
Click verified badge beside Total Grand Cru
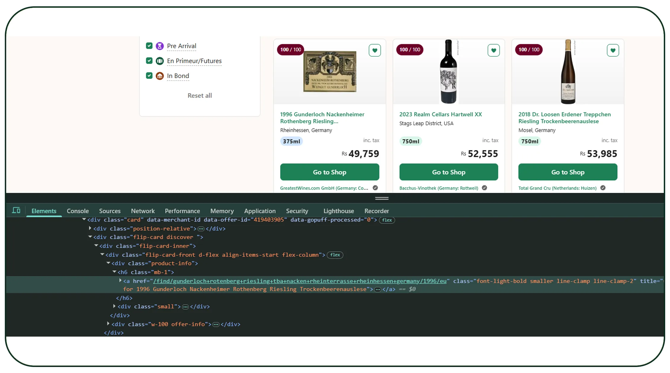[x=603, y=188]
